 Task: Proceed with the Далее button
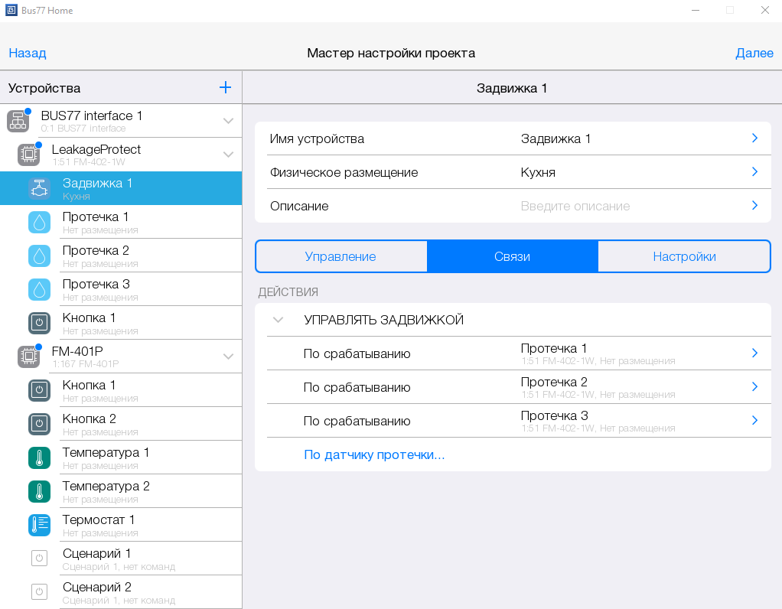coord(754,53)
